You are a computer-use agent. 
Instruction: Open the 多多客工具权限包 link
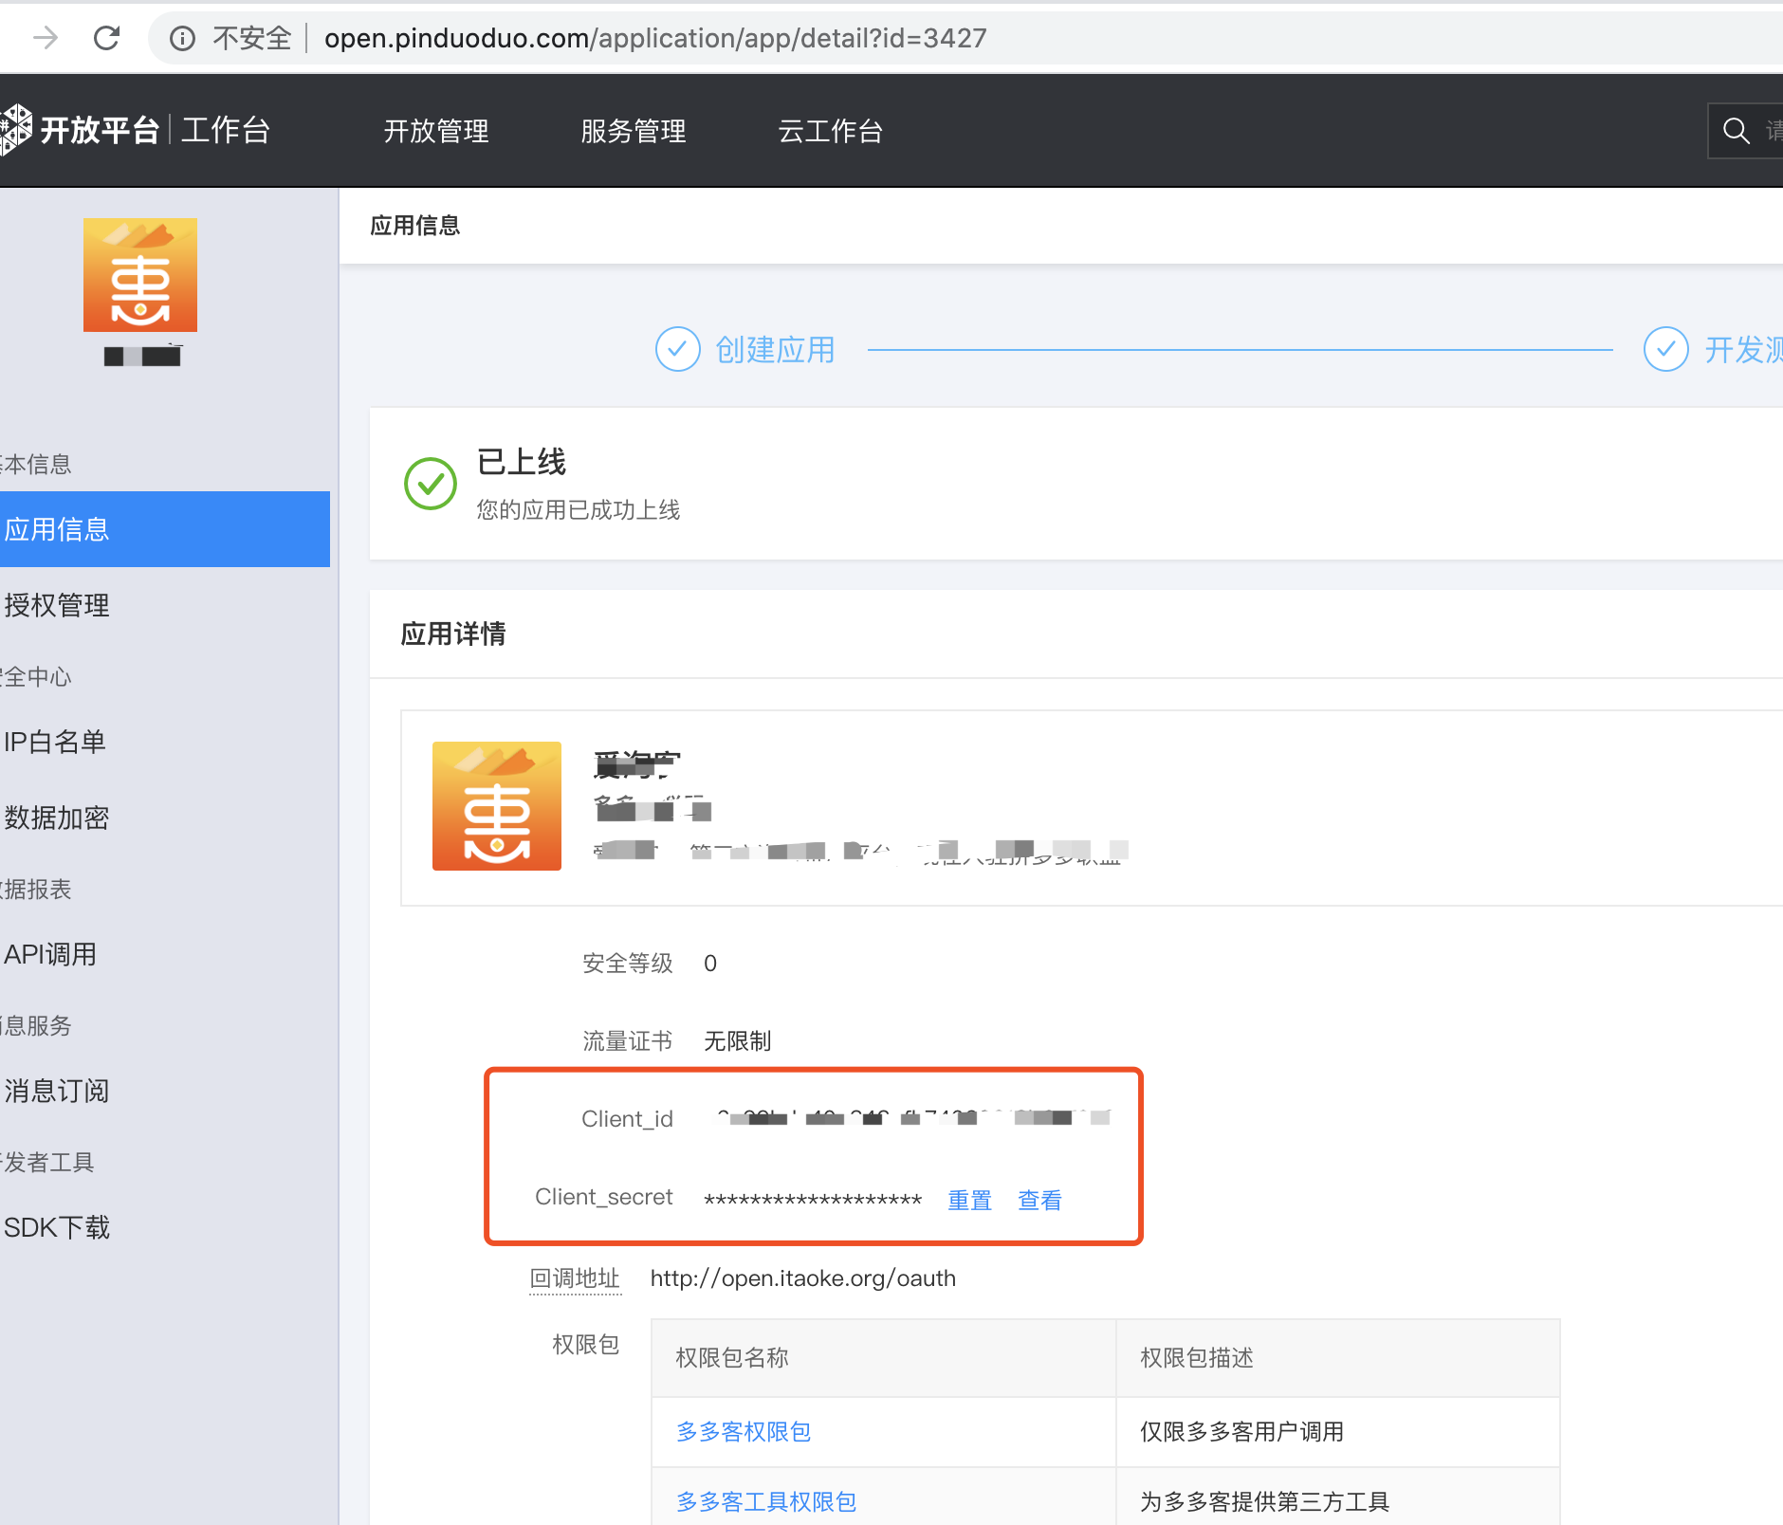pyautogui.click(x=766, y=1501)
